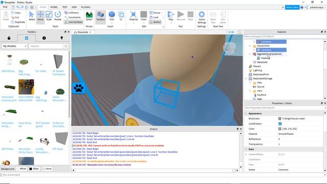Click the Toolbox search magnifier icon
This screenshot has width=327, height=184.
coord(66,46)
